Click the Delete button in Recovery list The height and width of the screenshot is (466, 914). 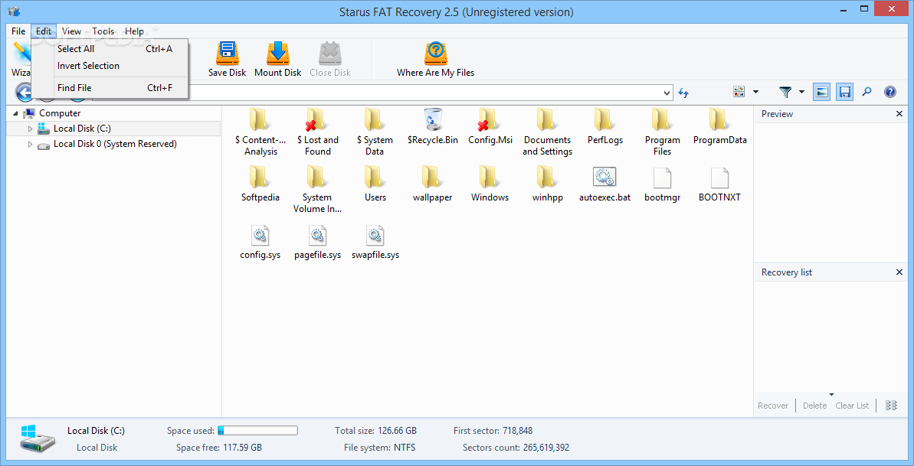pyautogui.click(x=814, y=406)
